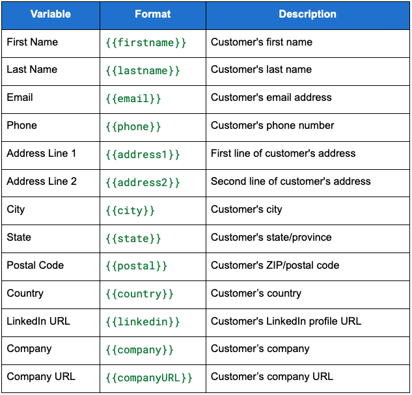
Task: Click the {{address1}} variable code
Action: (x=143, y=155)
